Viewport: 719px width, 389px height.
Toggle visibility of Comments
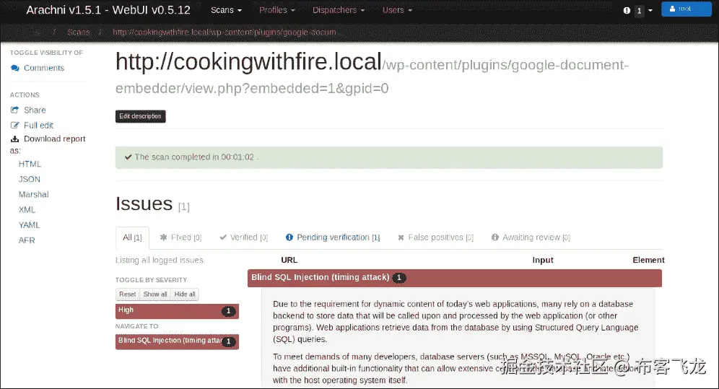tap(43, 68)
